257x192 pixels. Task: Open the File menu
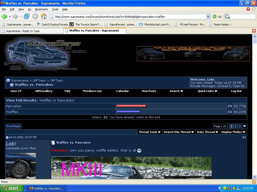[4, 9]
